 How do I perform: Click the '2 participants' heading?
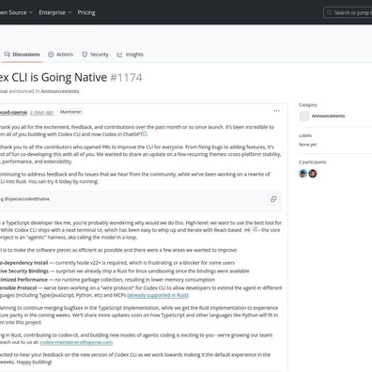click(313, 163)
